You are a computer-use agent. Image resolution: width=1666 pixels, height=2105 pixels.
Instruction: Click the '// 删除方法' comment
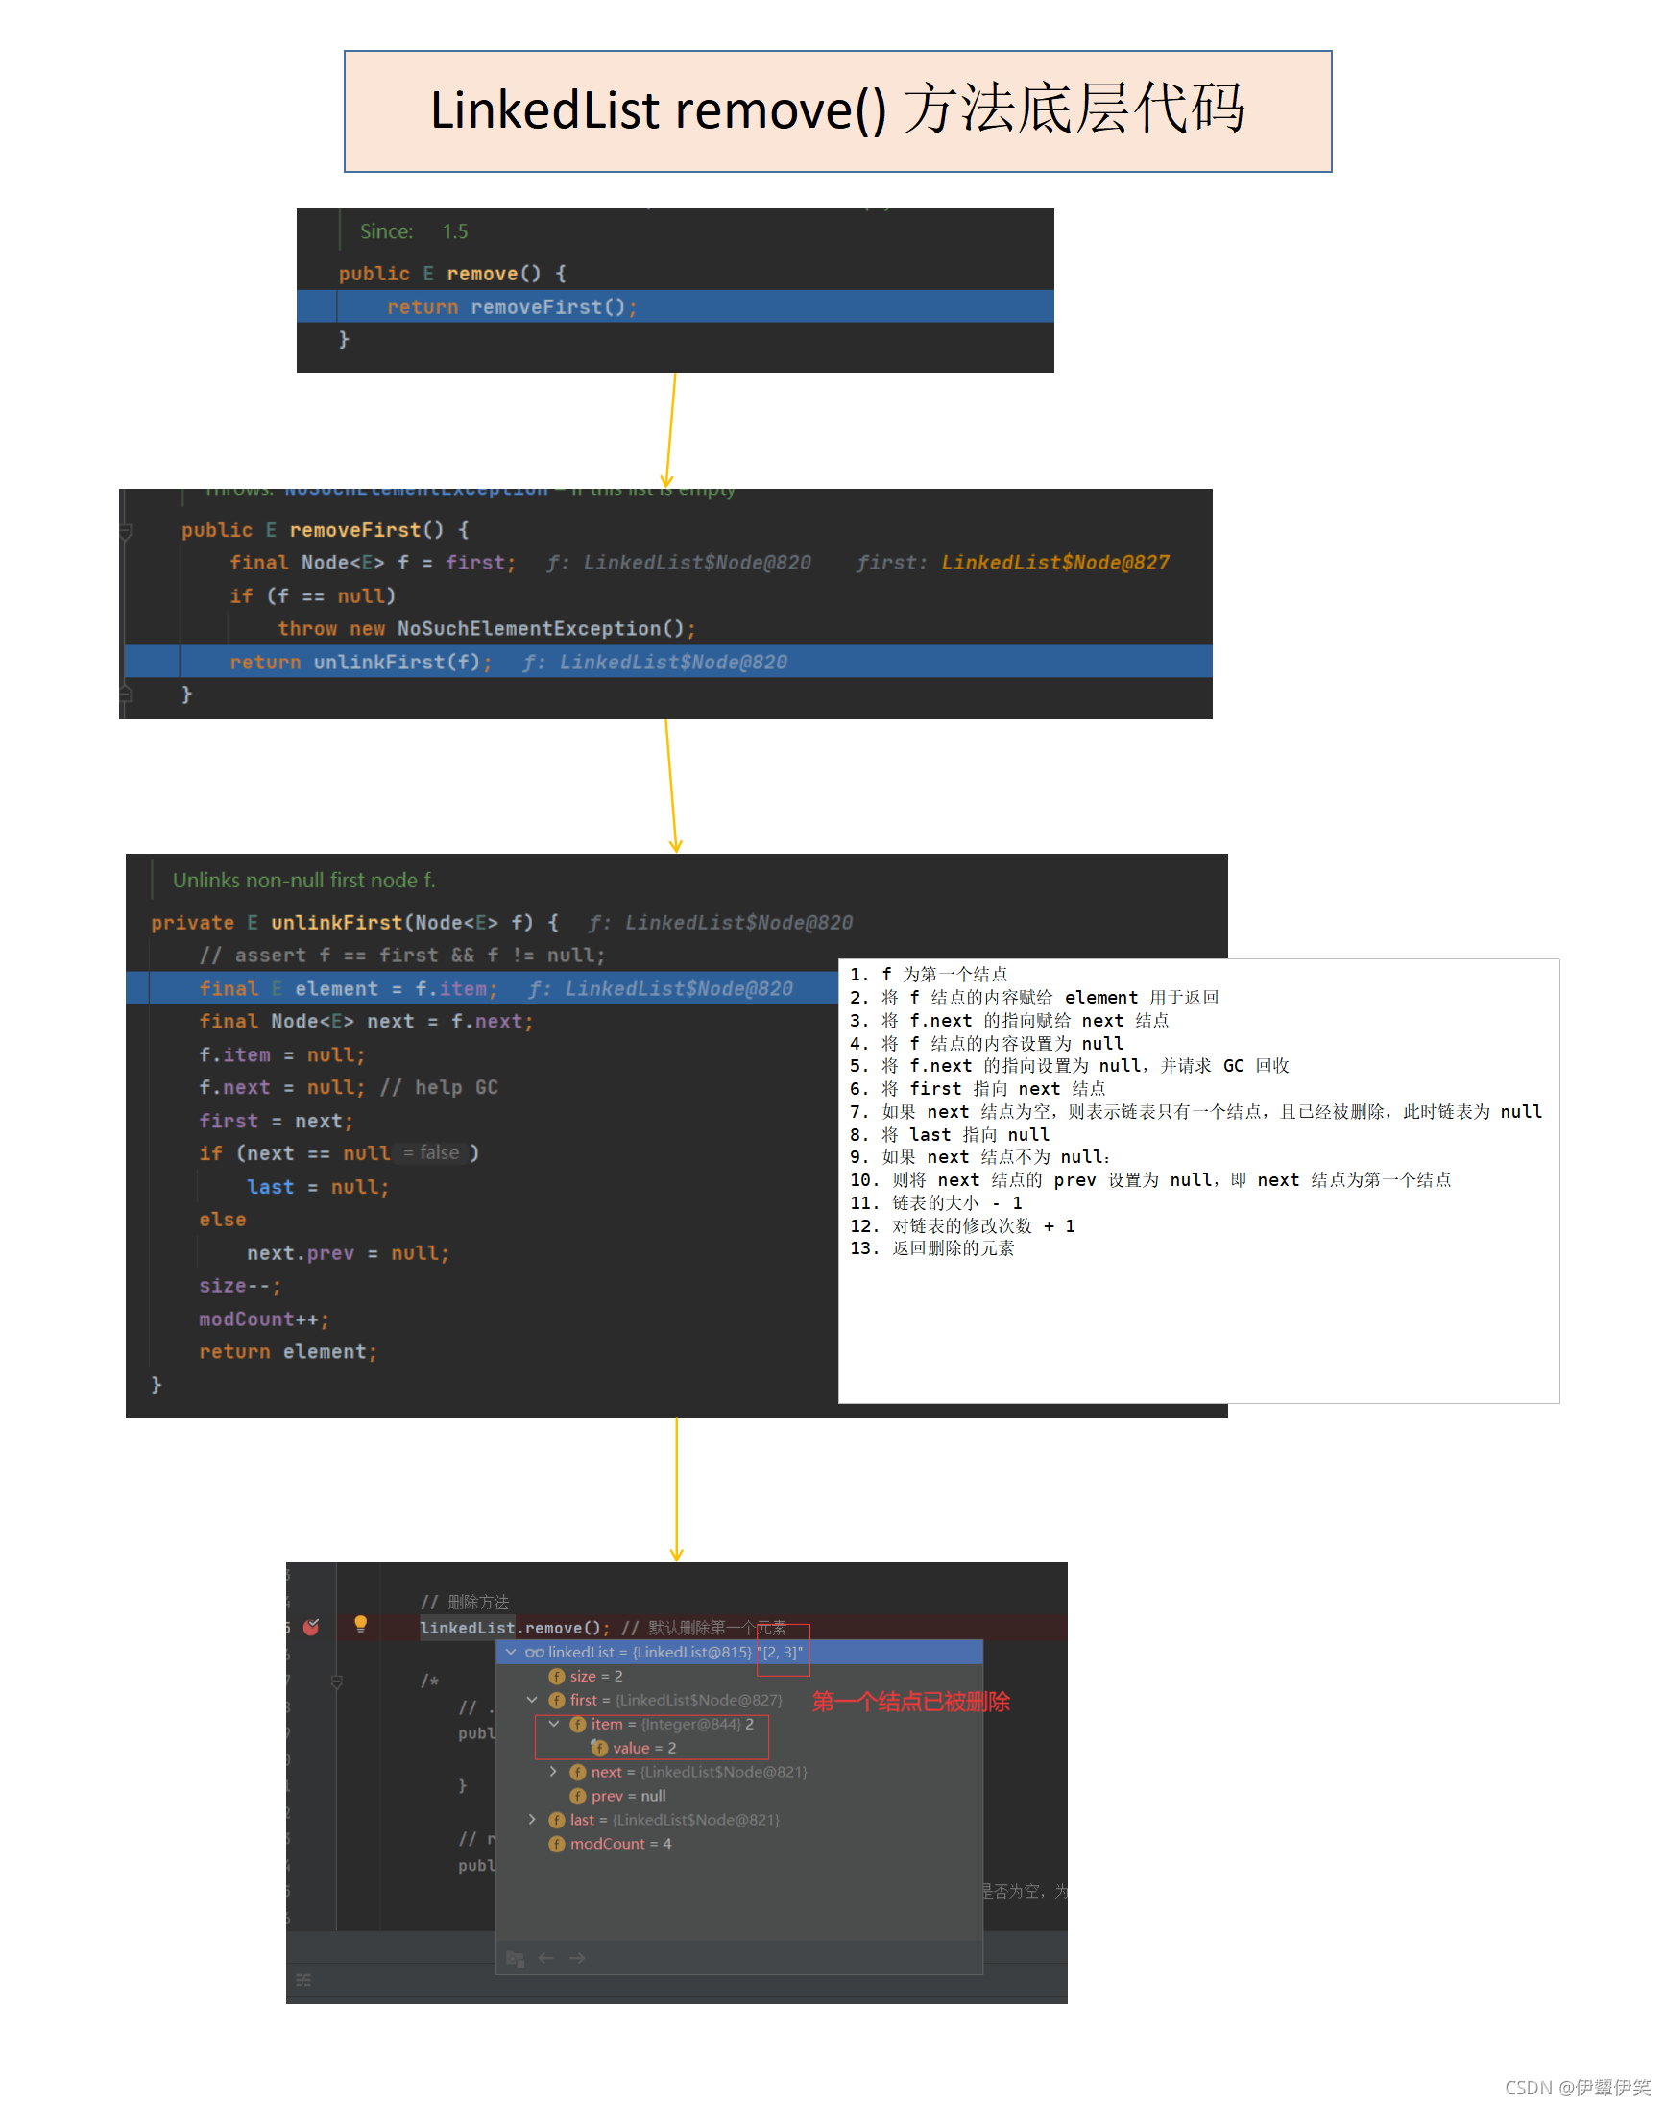[465, 1602]
